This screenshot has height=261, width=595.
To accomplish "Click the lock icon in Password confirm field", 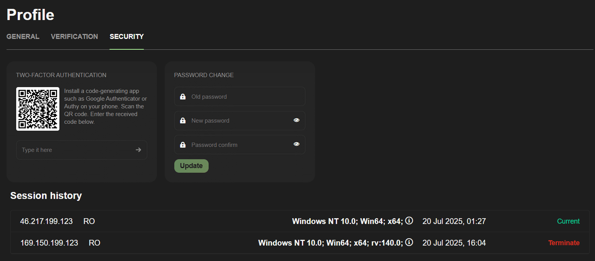I will [x=183, y=144].
